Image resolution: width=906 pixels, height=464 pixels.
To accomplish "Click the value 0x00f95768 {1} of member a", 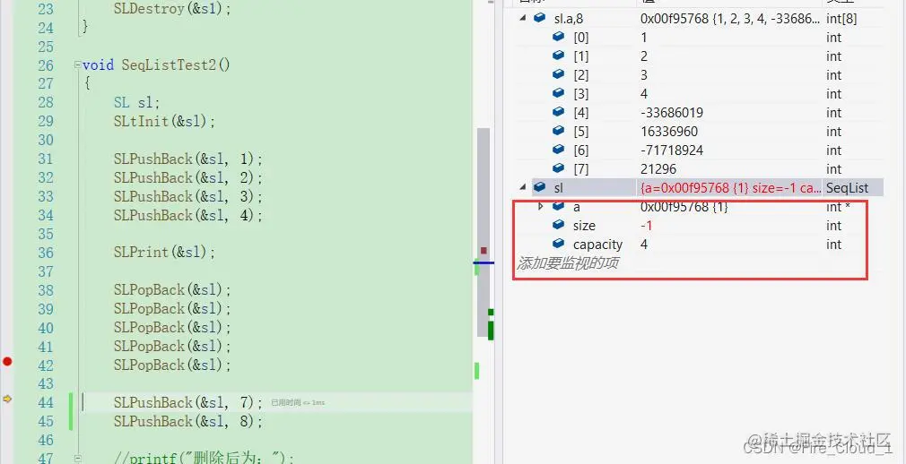I will pyautogui.click(x=684, y=207).
